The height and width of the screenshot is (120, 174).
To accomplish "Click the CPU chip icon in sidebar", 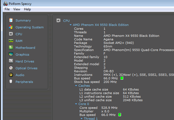I will [x=11, y=34].
